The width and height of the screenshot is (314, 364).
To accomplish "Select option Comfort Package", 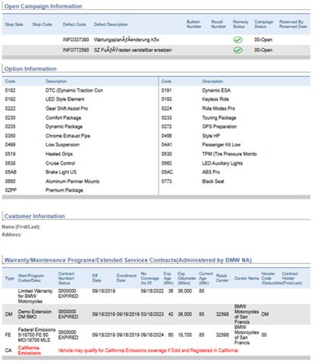I will tap(63, 118).
